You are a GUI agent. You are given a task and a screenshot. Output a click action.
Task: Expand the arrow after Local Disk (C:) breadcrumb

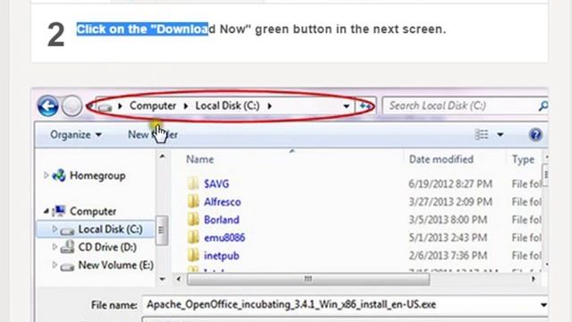pyautogui.click(x=270, y=106)
